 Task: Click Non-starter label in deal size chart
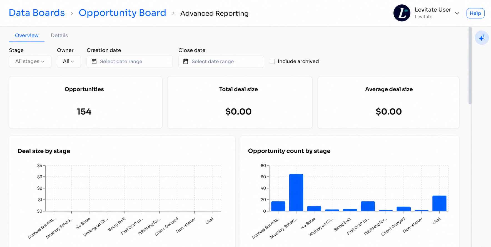point(186,225)
